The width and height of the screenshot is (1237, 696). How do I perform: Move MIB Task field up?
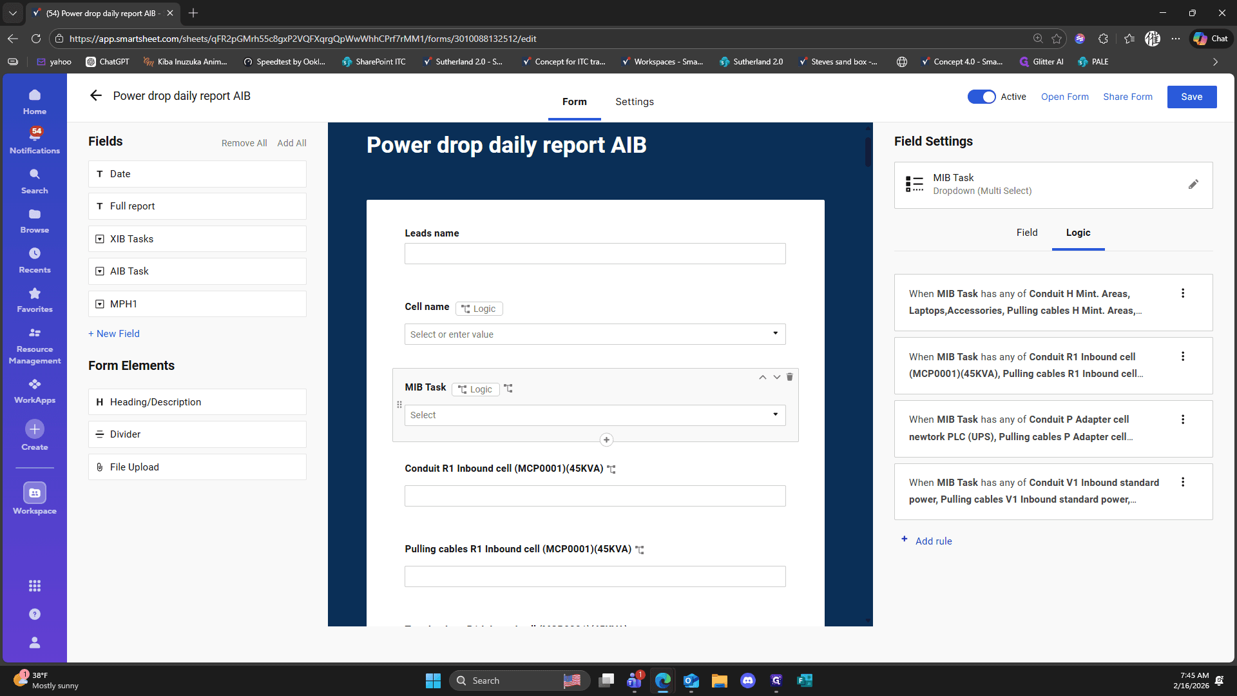coord(763,377)
